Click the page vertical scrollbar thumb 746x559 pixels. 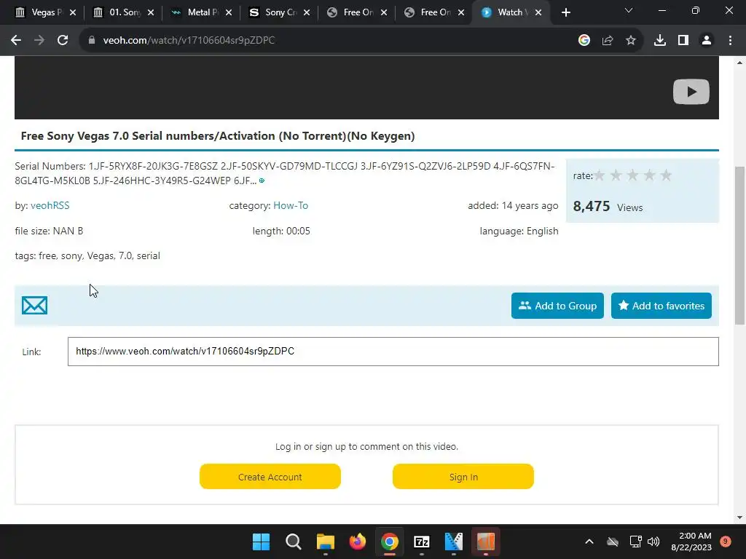tap(739, 245)
